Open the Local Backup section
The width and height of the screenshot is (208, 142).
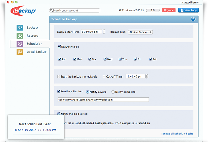click(36, 52)
